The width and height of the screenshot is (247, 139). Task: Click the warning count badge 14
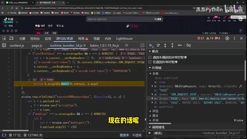(210, 38)
